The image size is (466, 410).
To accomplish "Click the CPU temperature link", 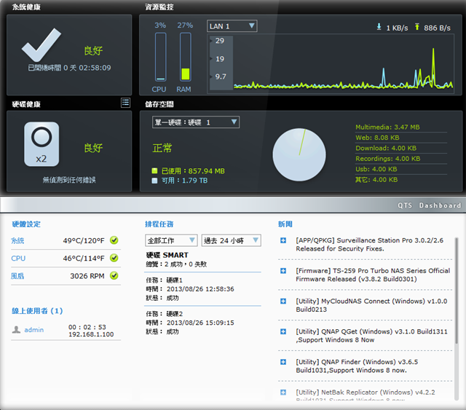I will (18, 259).
